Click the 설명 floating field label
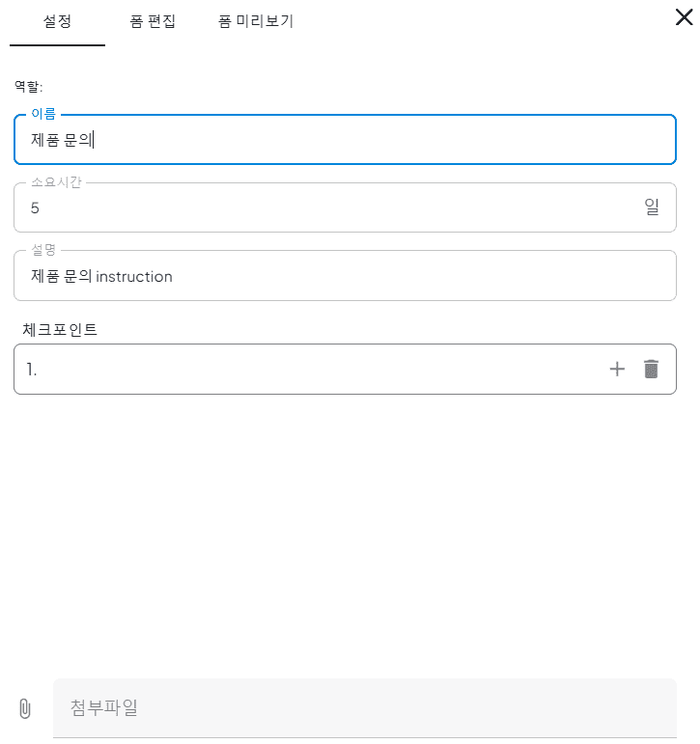 pyautogui.click(x=43, y=250)
